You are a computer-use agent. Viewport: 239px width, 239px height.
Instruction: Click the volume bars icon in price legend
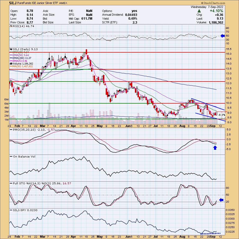11,63
